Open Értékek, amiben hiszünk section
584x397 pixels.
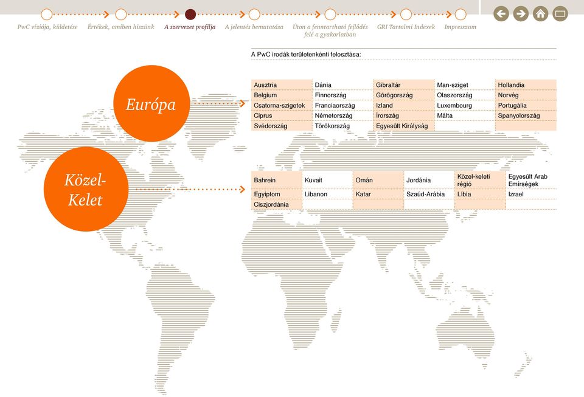tap(120, 27)
